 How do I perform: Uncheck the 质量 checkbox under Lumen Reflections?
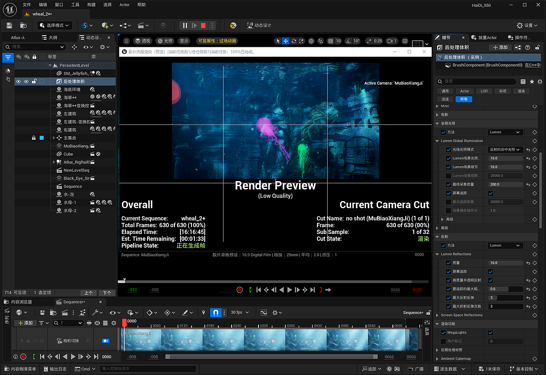pyautogui.click(x=448, y=263)
